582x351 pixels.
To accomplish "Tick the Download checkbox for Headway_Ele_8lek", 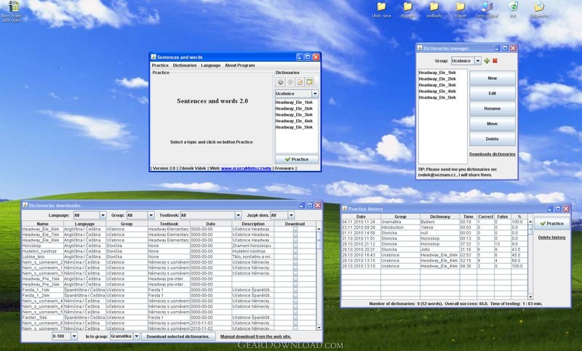I will 295,241.
